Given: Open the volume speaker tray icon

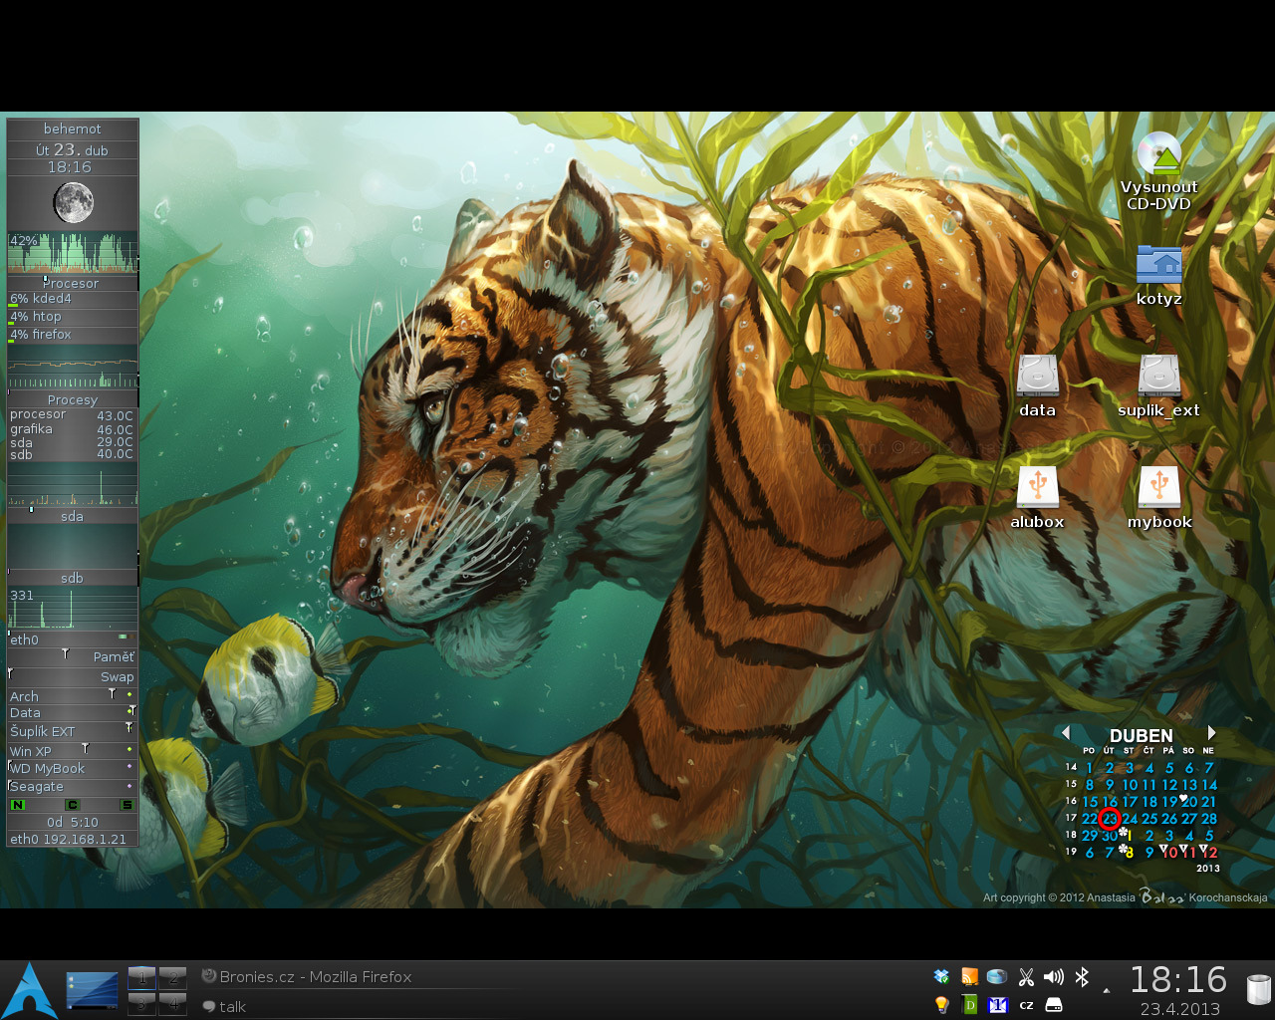Looking at the screenshot, I should [x=1054, y=977].
